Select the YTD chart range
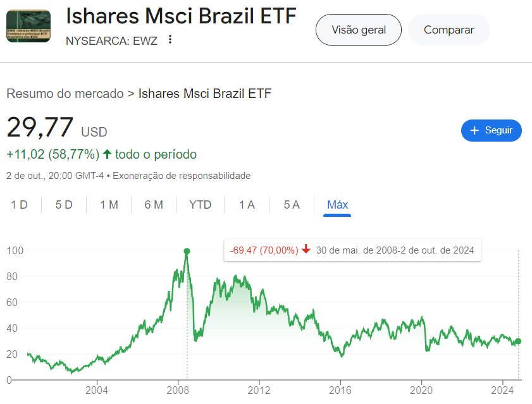 point(200,205)
